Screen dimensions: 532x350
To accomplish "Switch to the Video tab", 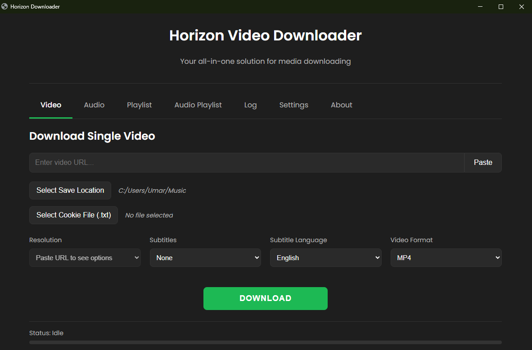I will (x=51, y=105).
